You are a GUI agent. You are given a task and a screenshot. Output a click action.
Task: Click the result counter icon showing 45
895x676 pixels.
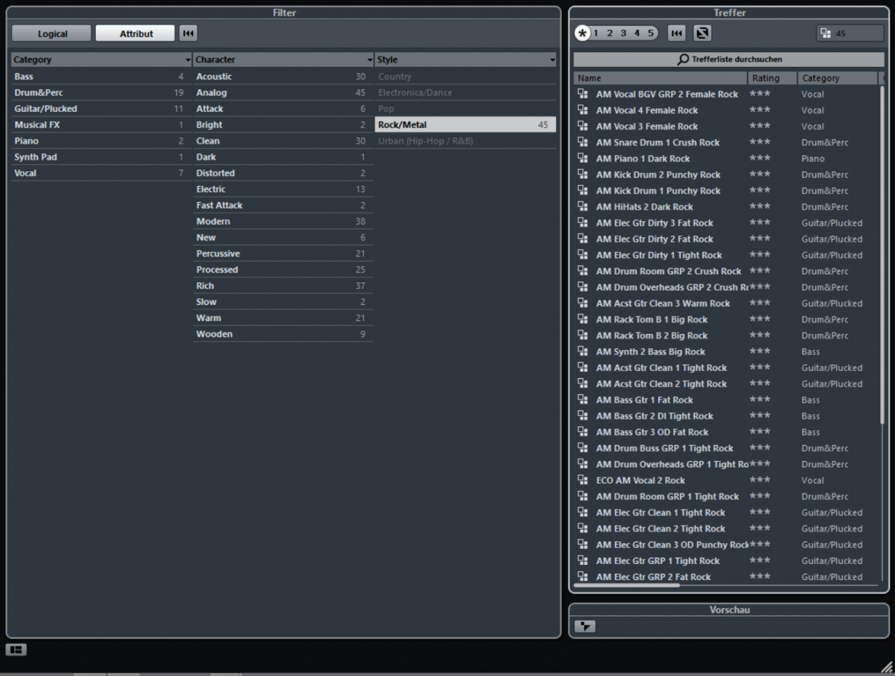click(825, 33)
